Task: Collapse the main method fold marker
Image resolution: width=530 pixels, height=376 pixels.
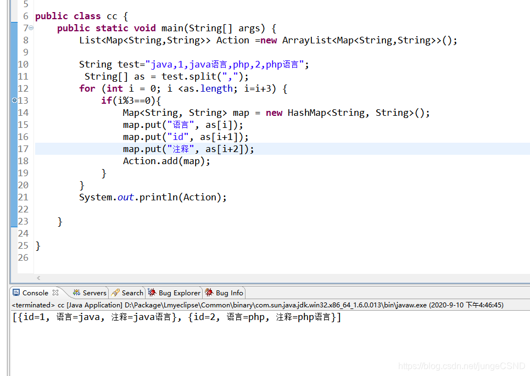Action: (31, 27)
